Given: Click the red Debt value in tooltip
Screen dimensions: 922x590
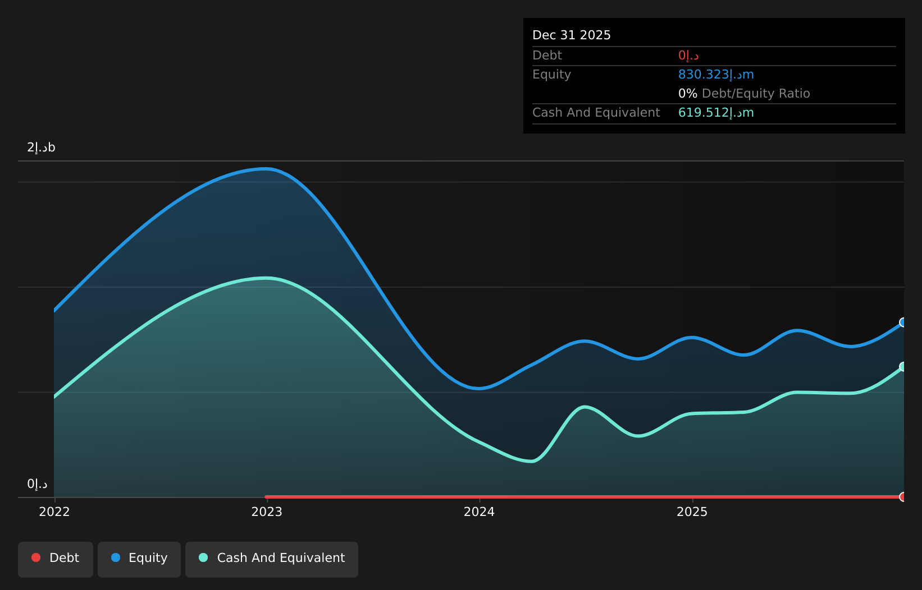Looking at the screenshot, I should tap(688, 56).
